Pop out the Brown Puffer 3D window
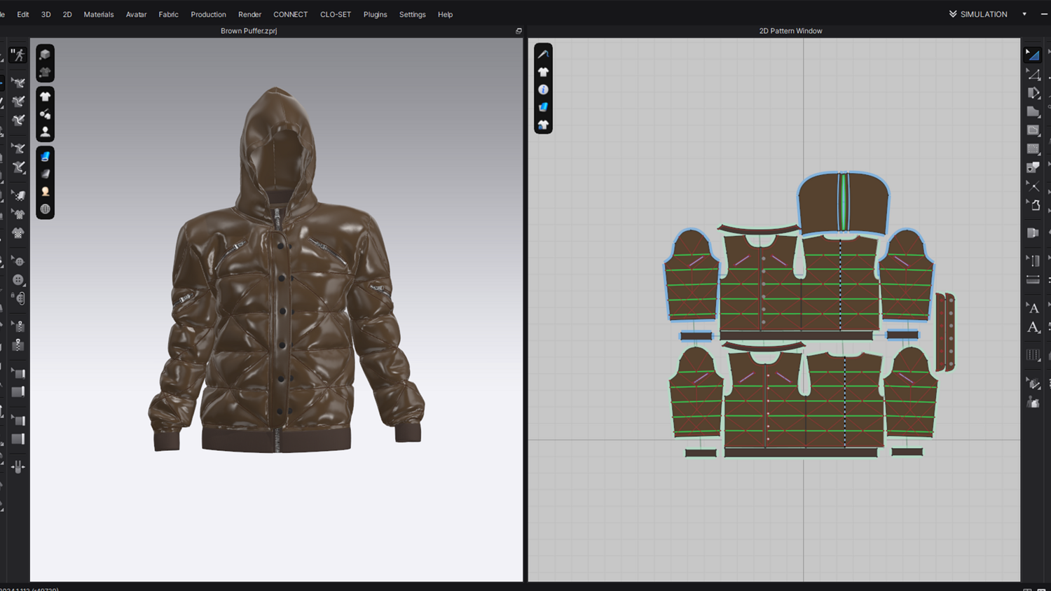 518,31
